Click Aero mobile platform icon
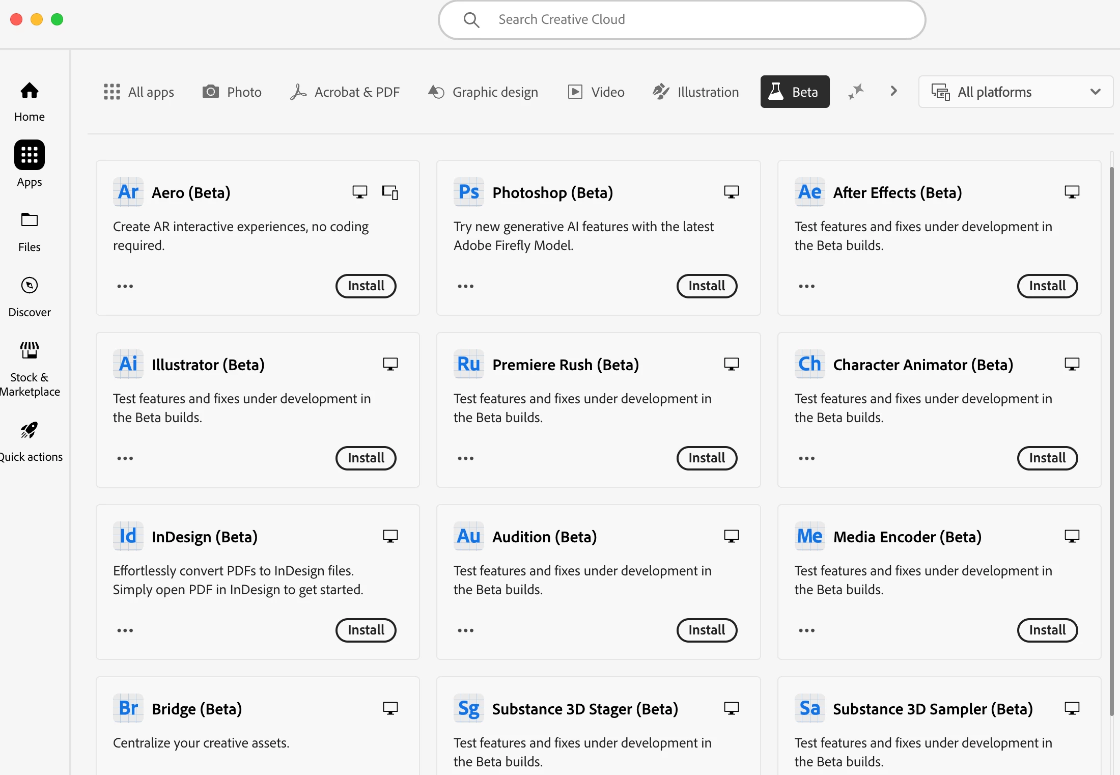The height and width of the screenshot is (775, 1120). click(x=390, y=192)
